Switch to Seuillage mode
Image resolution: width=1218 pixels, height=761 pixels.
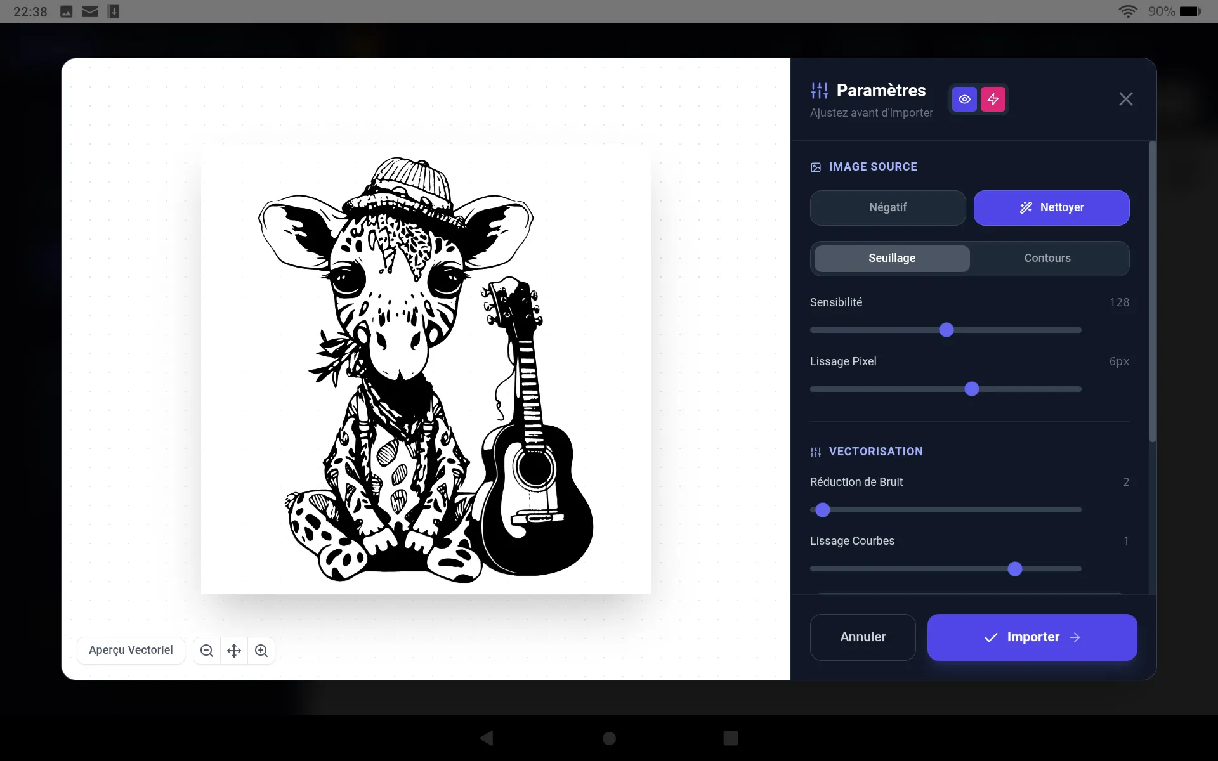pos(892,259)
